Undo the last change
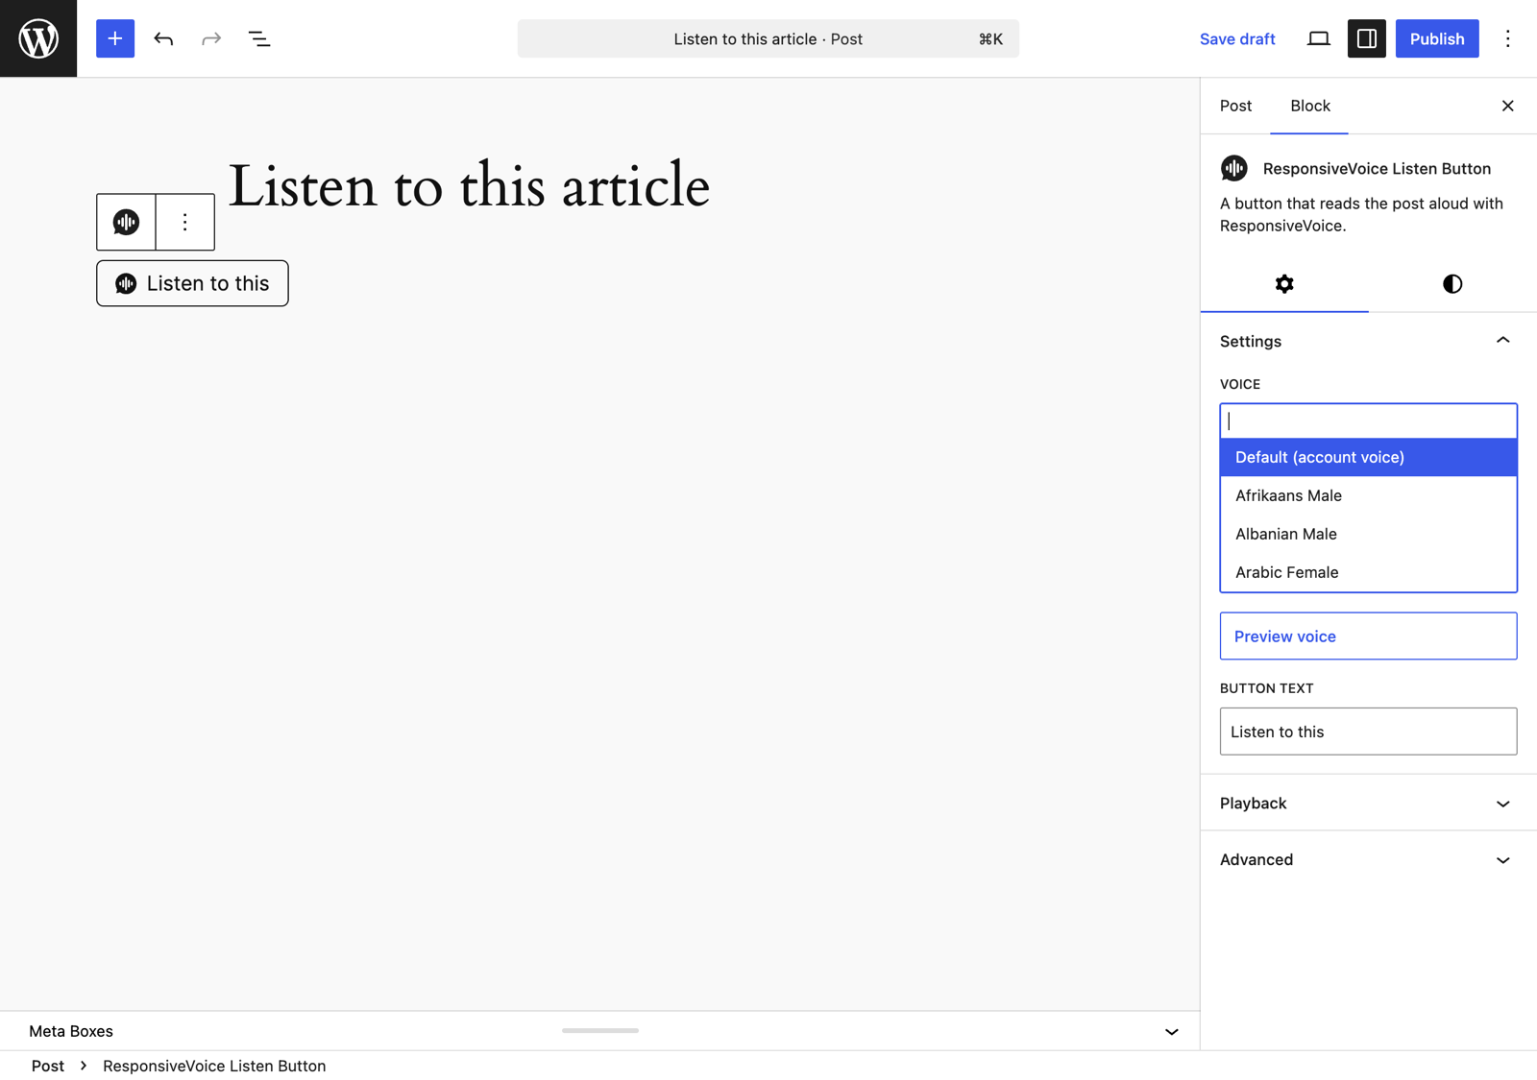Viewport: 1537px width, 1080px height. click(163, 38)
